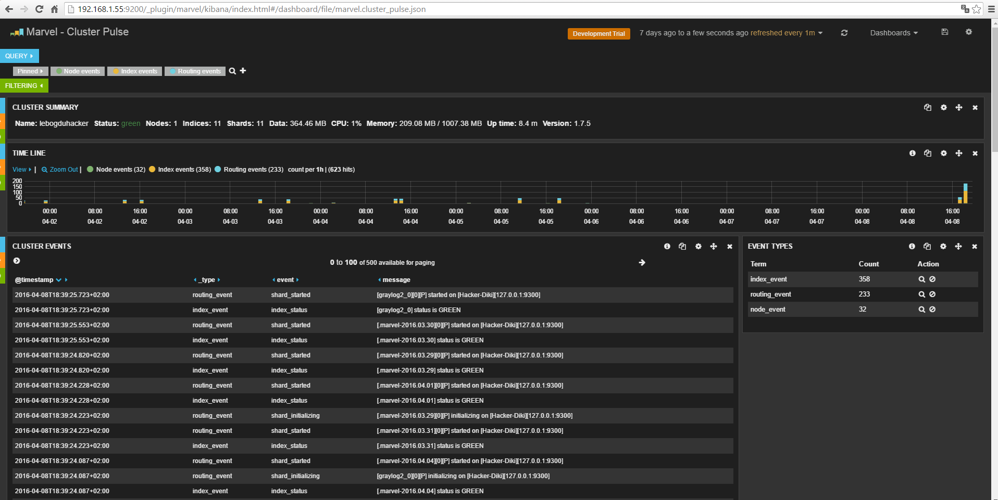The width and height of the screenshot is (998, 500).
Task: Click the Marvel - Cluster Pulse title
Action: [77, 32]
